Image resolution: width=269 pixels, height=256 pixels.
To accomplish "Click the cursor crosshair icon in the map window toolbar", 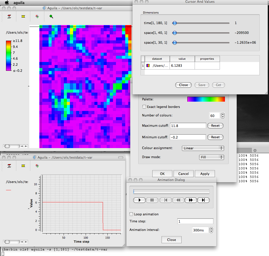I will click(37, 17).
